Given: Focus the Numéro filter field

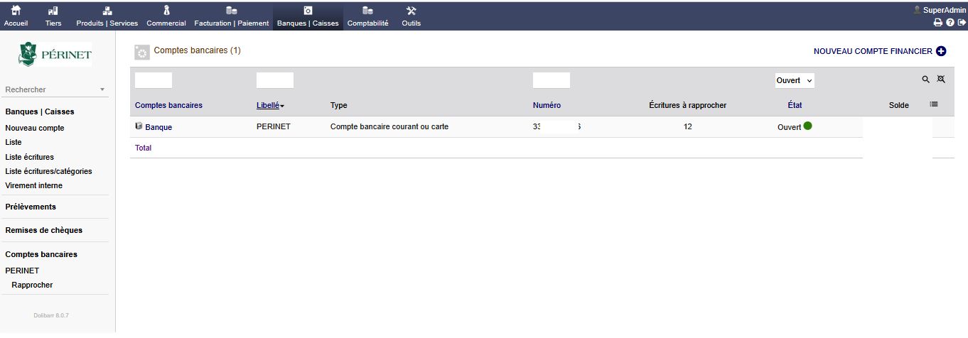Looking at the screenshot, I should [552, 80].
